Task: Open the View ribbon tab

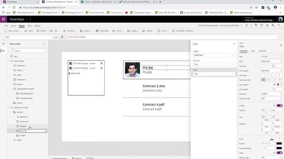Action: [29, 26]
